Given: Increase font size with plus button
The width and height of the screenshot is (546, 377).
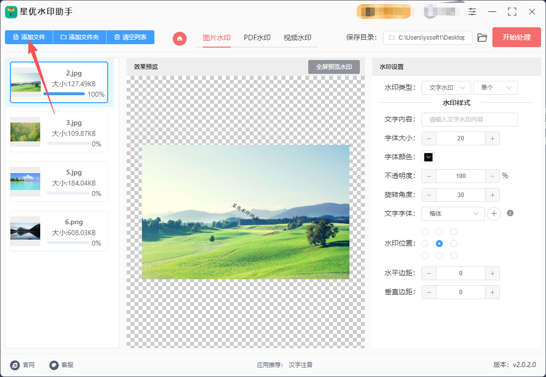Looking at the screenshot, I should click(492, 138).
